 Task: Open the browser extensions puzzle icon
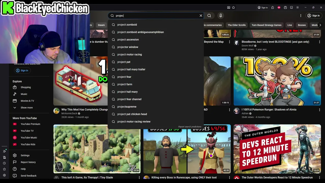[x=272, y=8]
